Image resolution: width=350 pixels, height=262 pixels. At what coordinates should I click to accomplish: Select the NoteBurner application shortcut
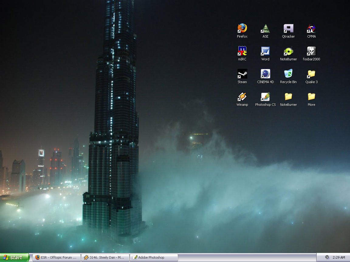pos(288,51)
